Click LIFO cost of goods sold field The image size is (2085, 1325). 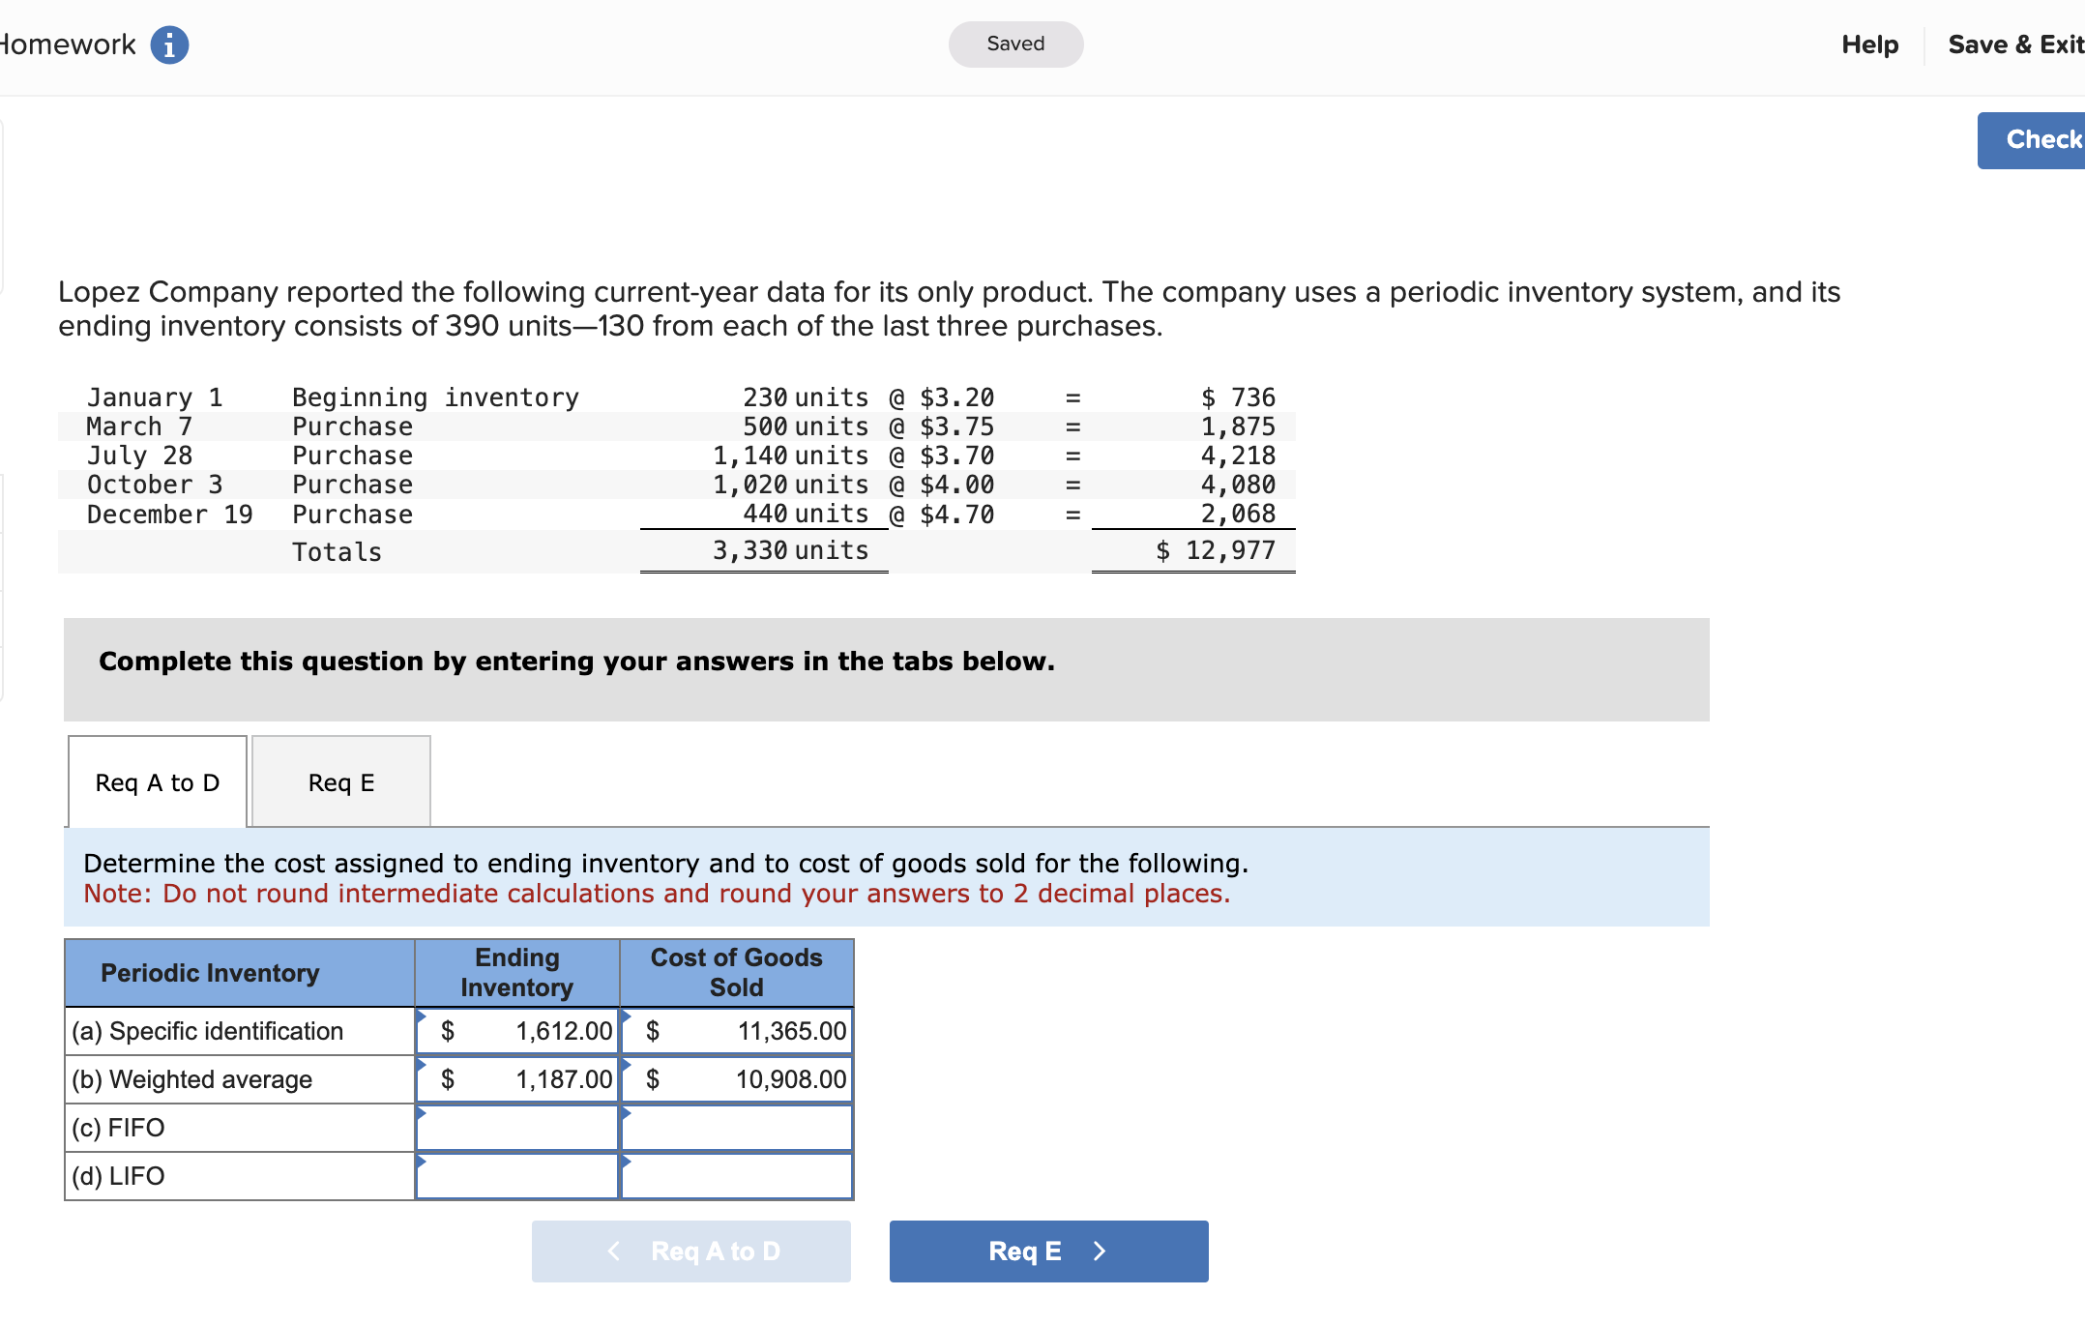tap(737, 1176)
